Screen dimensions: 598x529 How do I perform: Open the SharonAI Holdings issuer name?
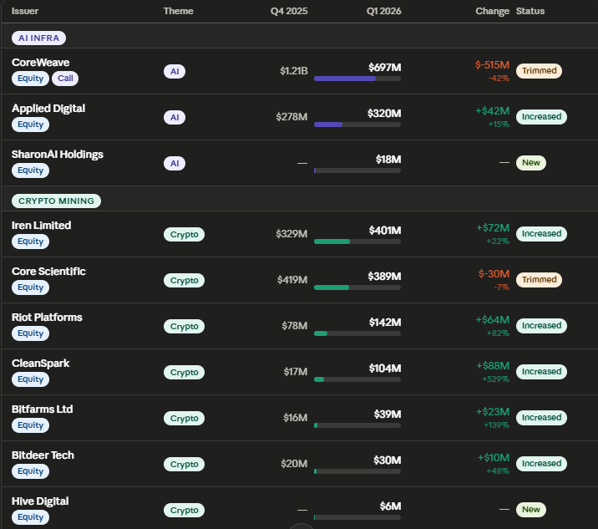[x=57, y=155]
